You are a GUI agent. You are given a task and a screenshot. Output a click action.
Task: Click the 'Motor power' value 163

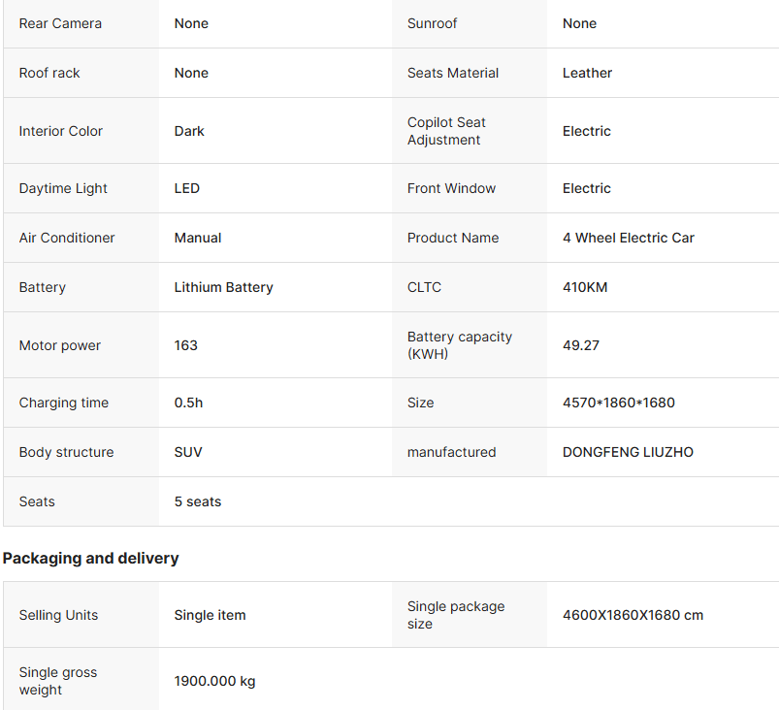coord(185,345)
